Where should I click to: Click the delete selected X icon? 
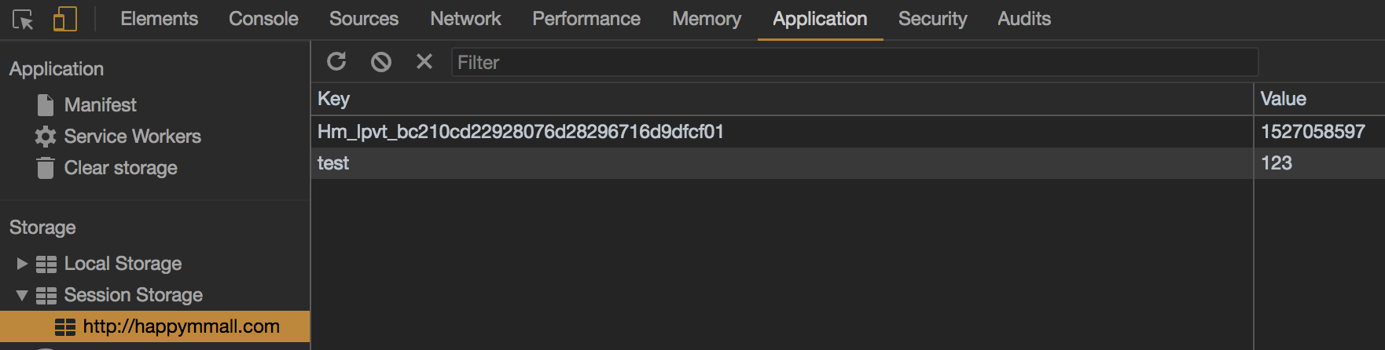(x=424, y=61)
